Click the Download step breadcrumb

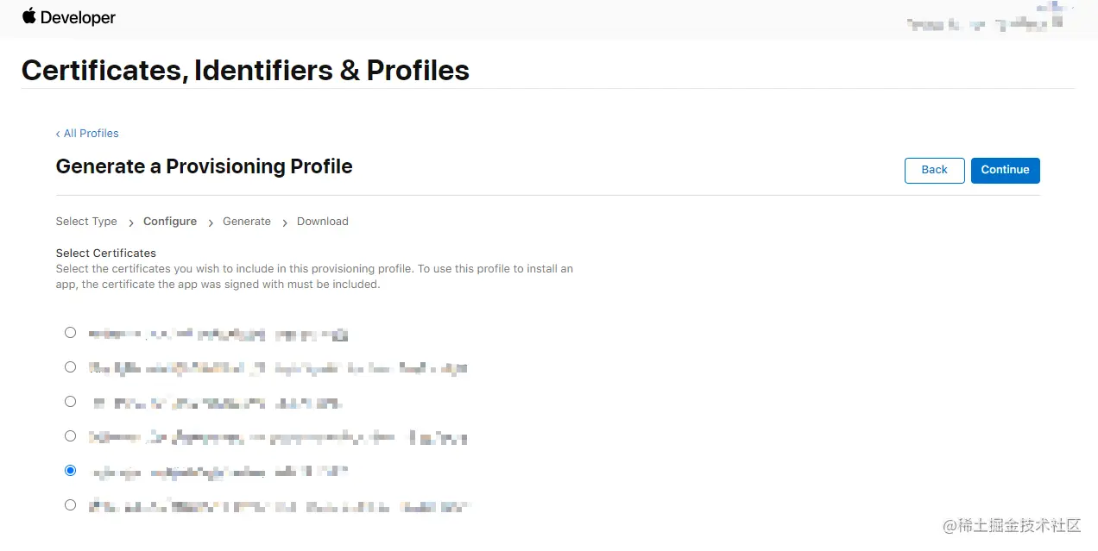[323, 222]
